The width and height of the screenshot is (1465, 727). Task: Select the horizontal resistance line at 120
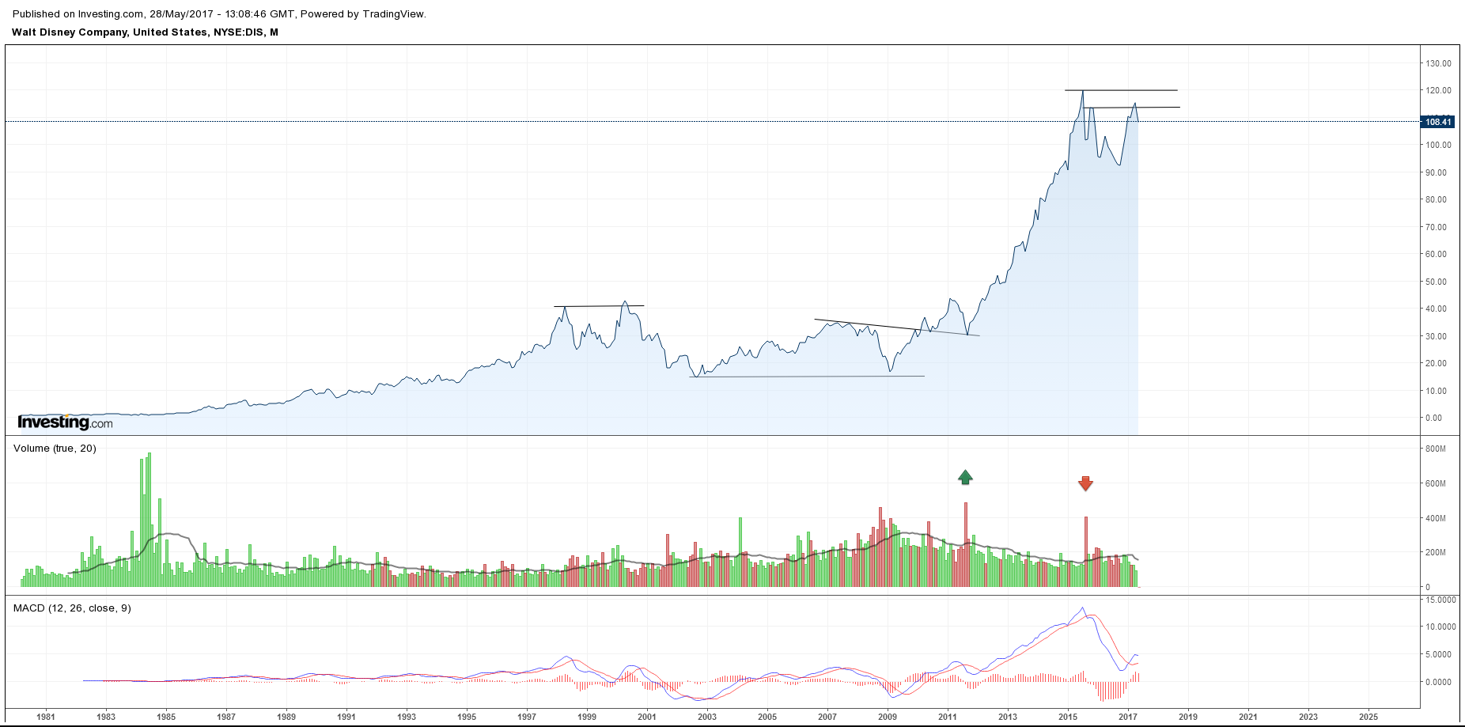tap(1121, 90)
